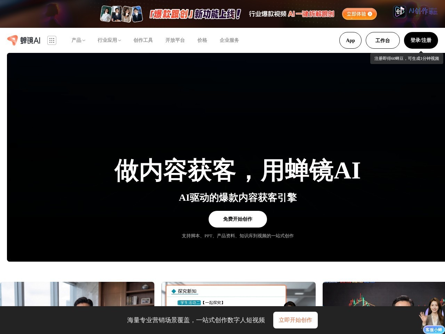
Task: Expand the 产品 dropdown menu
Action: 78,40
